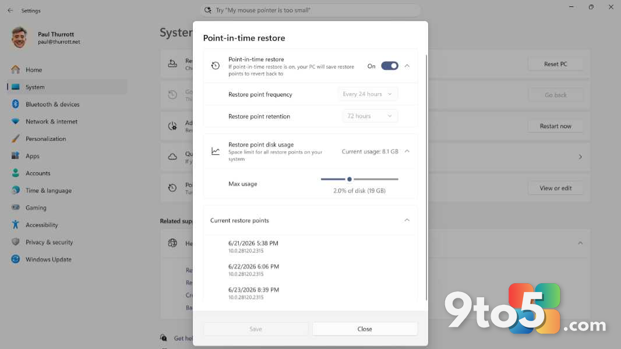The height and width of the screenshot is (349, 621).
Task: Click Paul Thurrott profile picture
Action: pyautogui.click(x=19, y=38)
